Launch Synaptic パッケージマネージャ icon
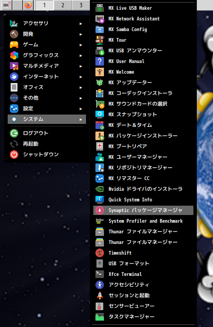This screenshot has height=327, width=213. (100, 210)
